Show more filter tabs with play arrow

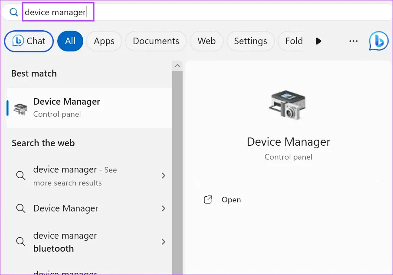(318, 41)
